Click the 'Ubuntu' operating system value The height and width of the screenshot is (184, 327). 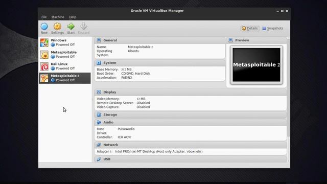[x=133, y=51]
